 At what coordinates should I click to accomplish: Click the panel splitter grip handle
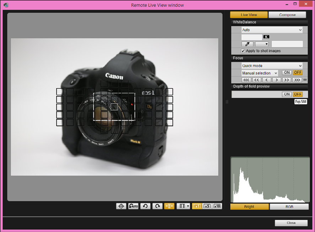[227, 102]
